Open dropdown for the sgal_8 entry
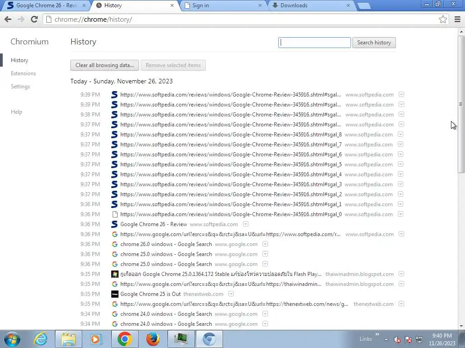 click(401, 134)
